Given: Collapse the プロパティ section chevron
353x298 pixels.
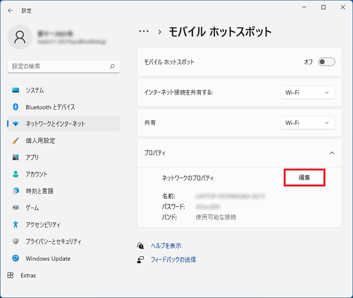Looking at the screenshot, I should pyautogui.click(x=332, y=153).
